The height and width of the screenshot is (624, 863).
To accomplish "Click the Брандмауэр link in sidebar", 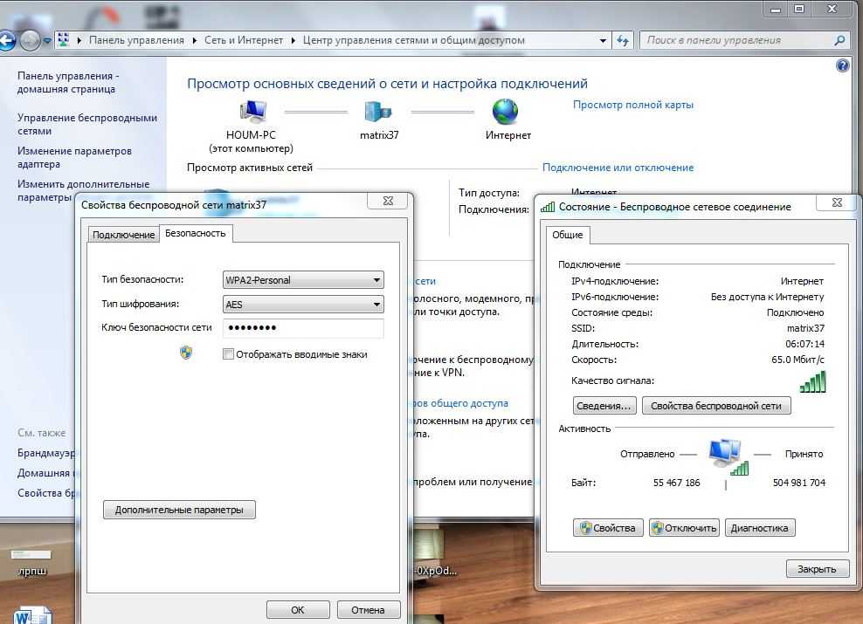I will point(45,453).
